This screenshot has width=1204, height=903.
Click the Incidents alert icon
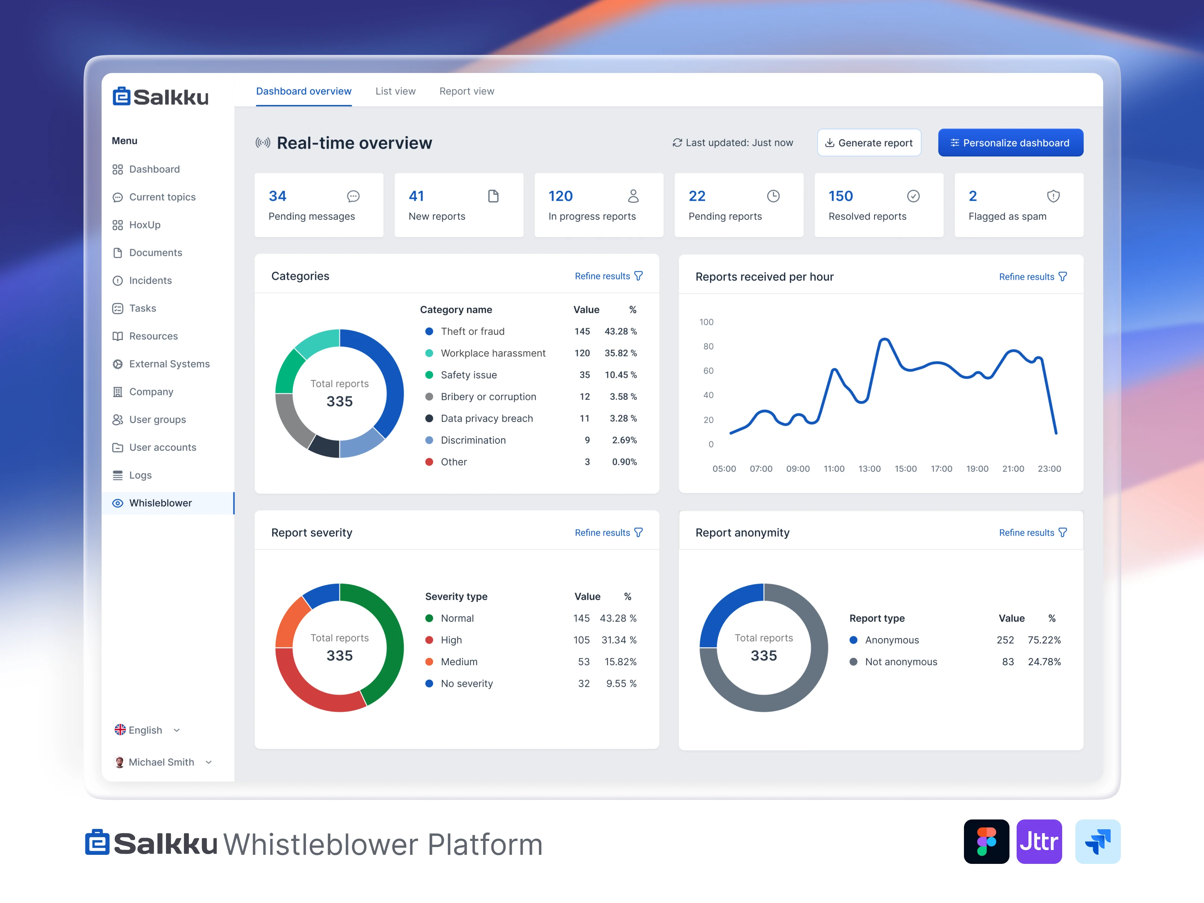point(117,280)
